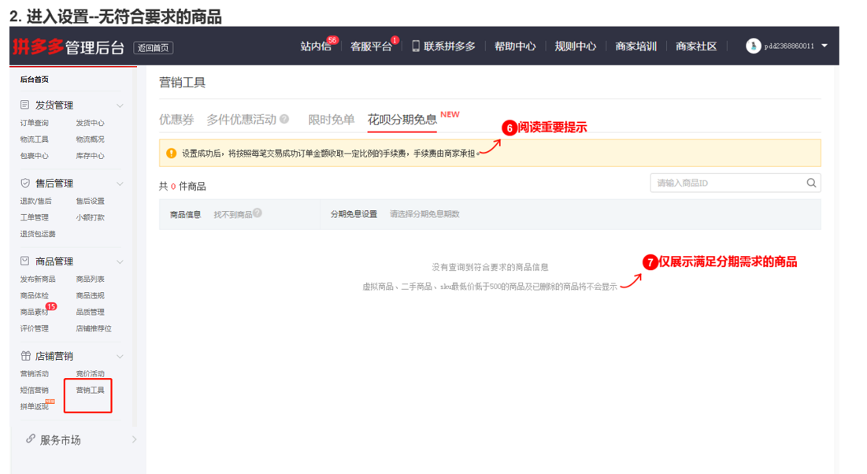
Task: Open 客服平台 in top bar
Action: 371,46
